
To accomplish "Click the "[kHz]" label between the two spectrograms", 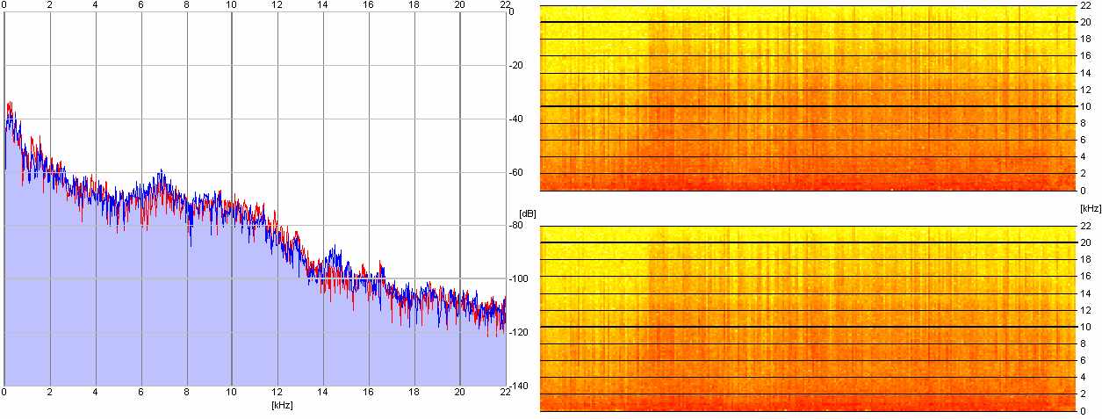I will click(x=1091, y=208).
